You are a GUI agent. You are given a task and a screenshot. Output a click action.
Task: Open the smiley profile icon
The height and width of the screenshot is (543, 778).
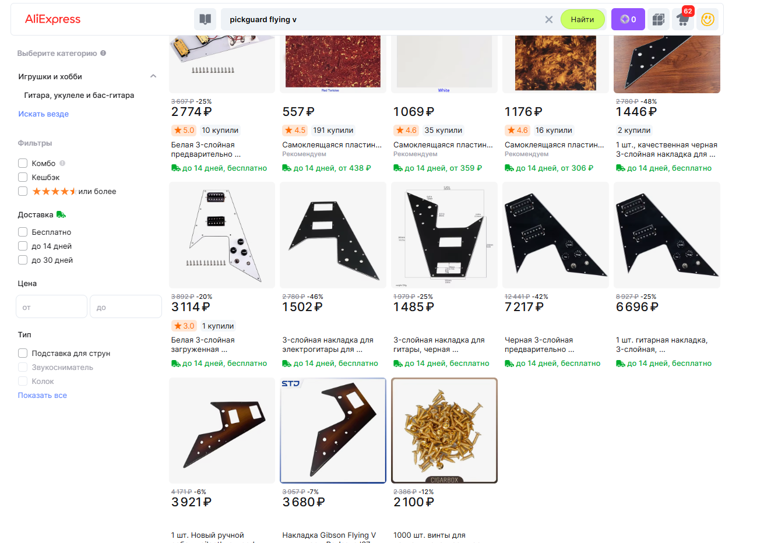[707, 19]
